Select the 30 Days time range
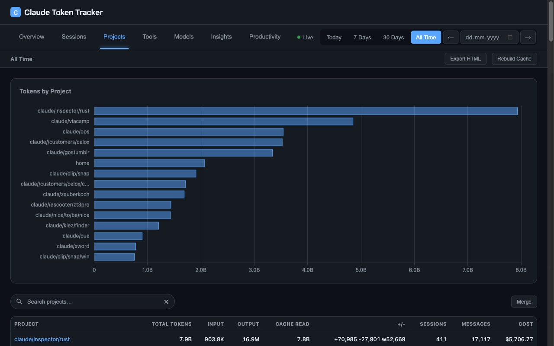 click(393, 37)
